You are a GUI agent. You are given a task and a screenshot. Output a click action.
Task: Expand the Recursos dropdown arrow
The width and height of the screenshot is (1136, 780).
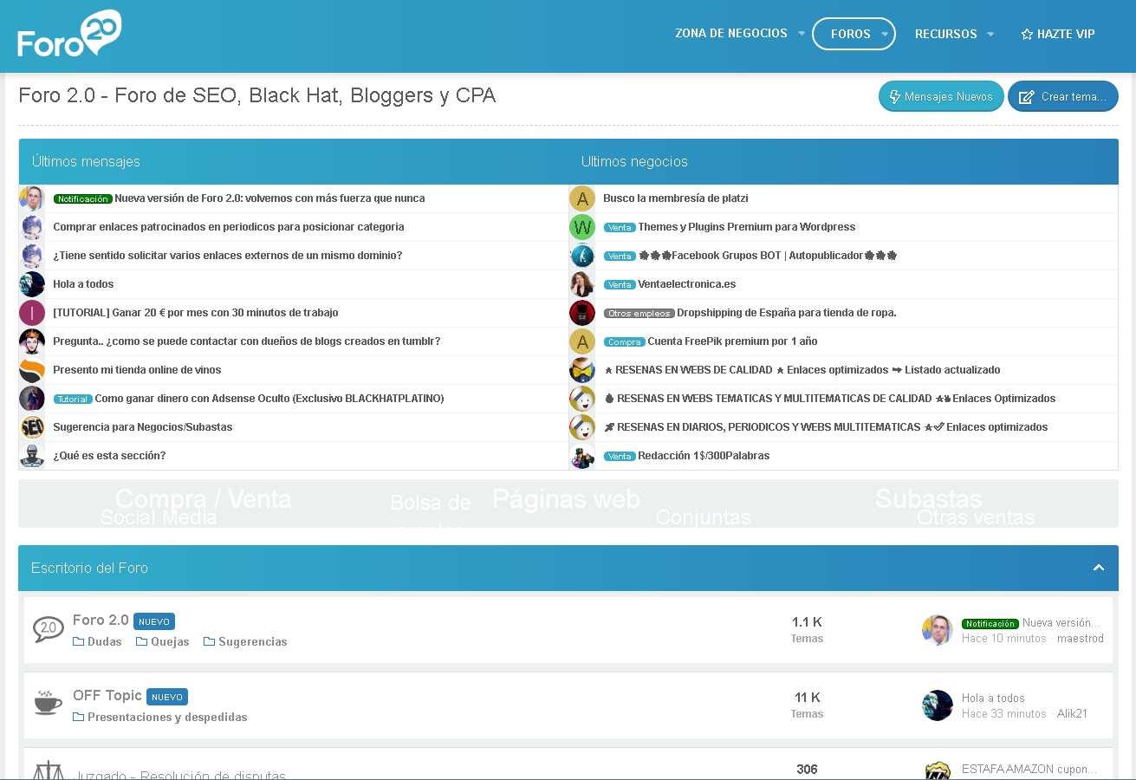click(990, 35)
